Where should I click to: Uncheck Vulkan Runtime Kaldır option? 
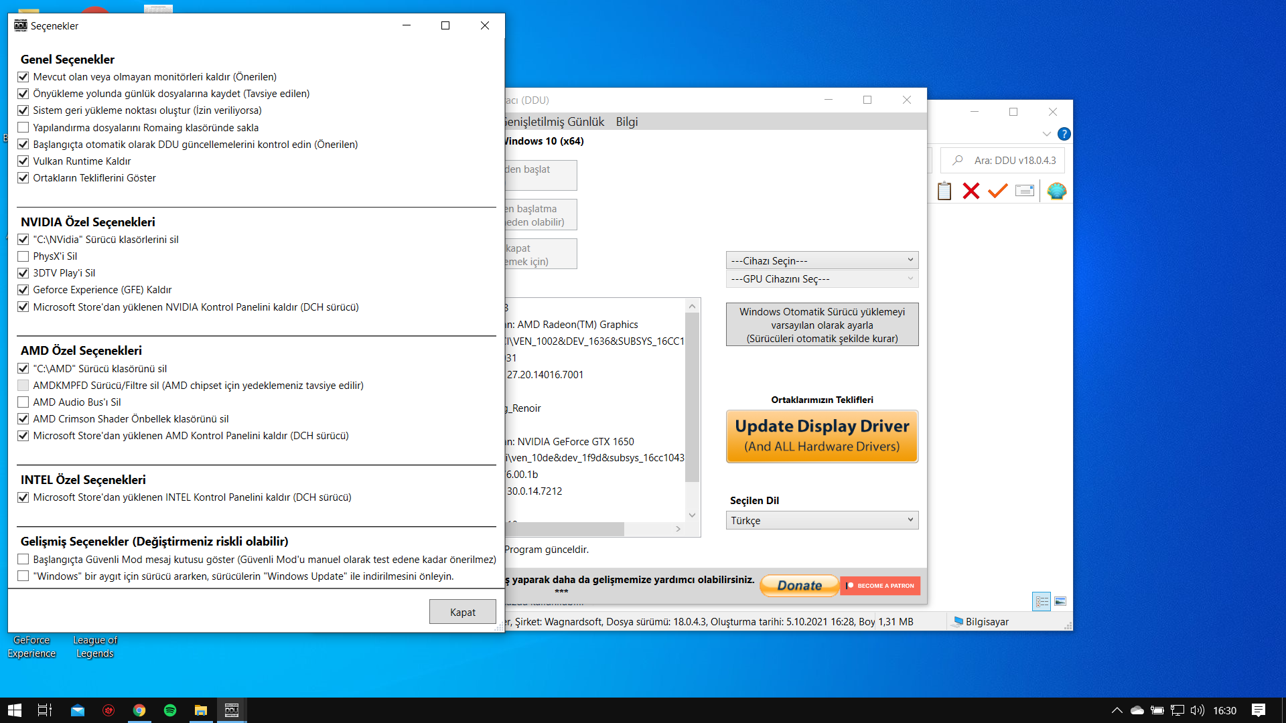(23, 161)
